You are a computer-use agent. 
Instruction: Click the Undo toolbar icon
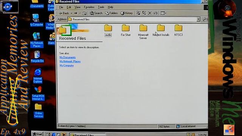(x=155, y=13)
